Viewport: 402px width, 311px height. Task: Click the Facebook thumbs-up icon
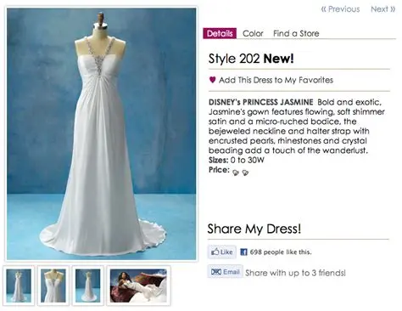coord(215,252)
